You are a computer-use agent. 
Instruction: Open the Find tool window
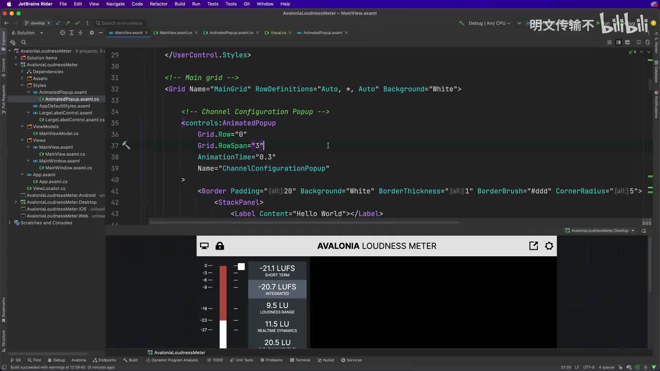click(34, 360)
